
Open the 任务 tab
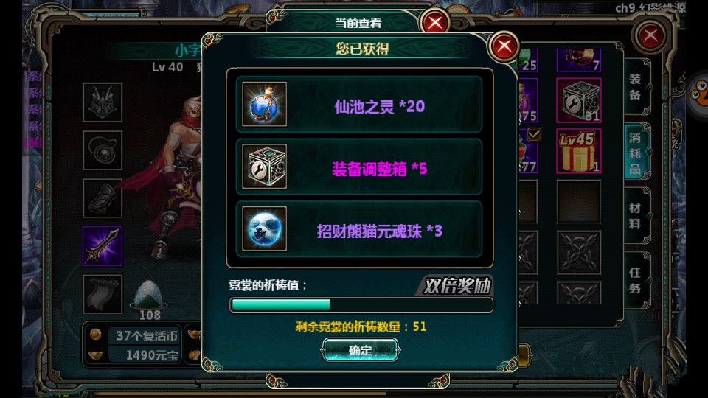(636, 280)
